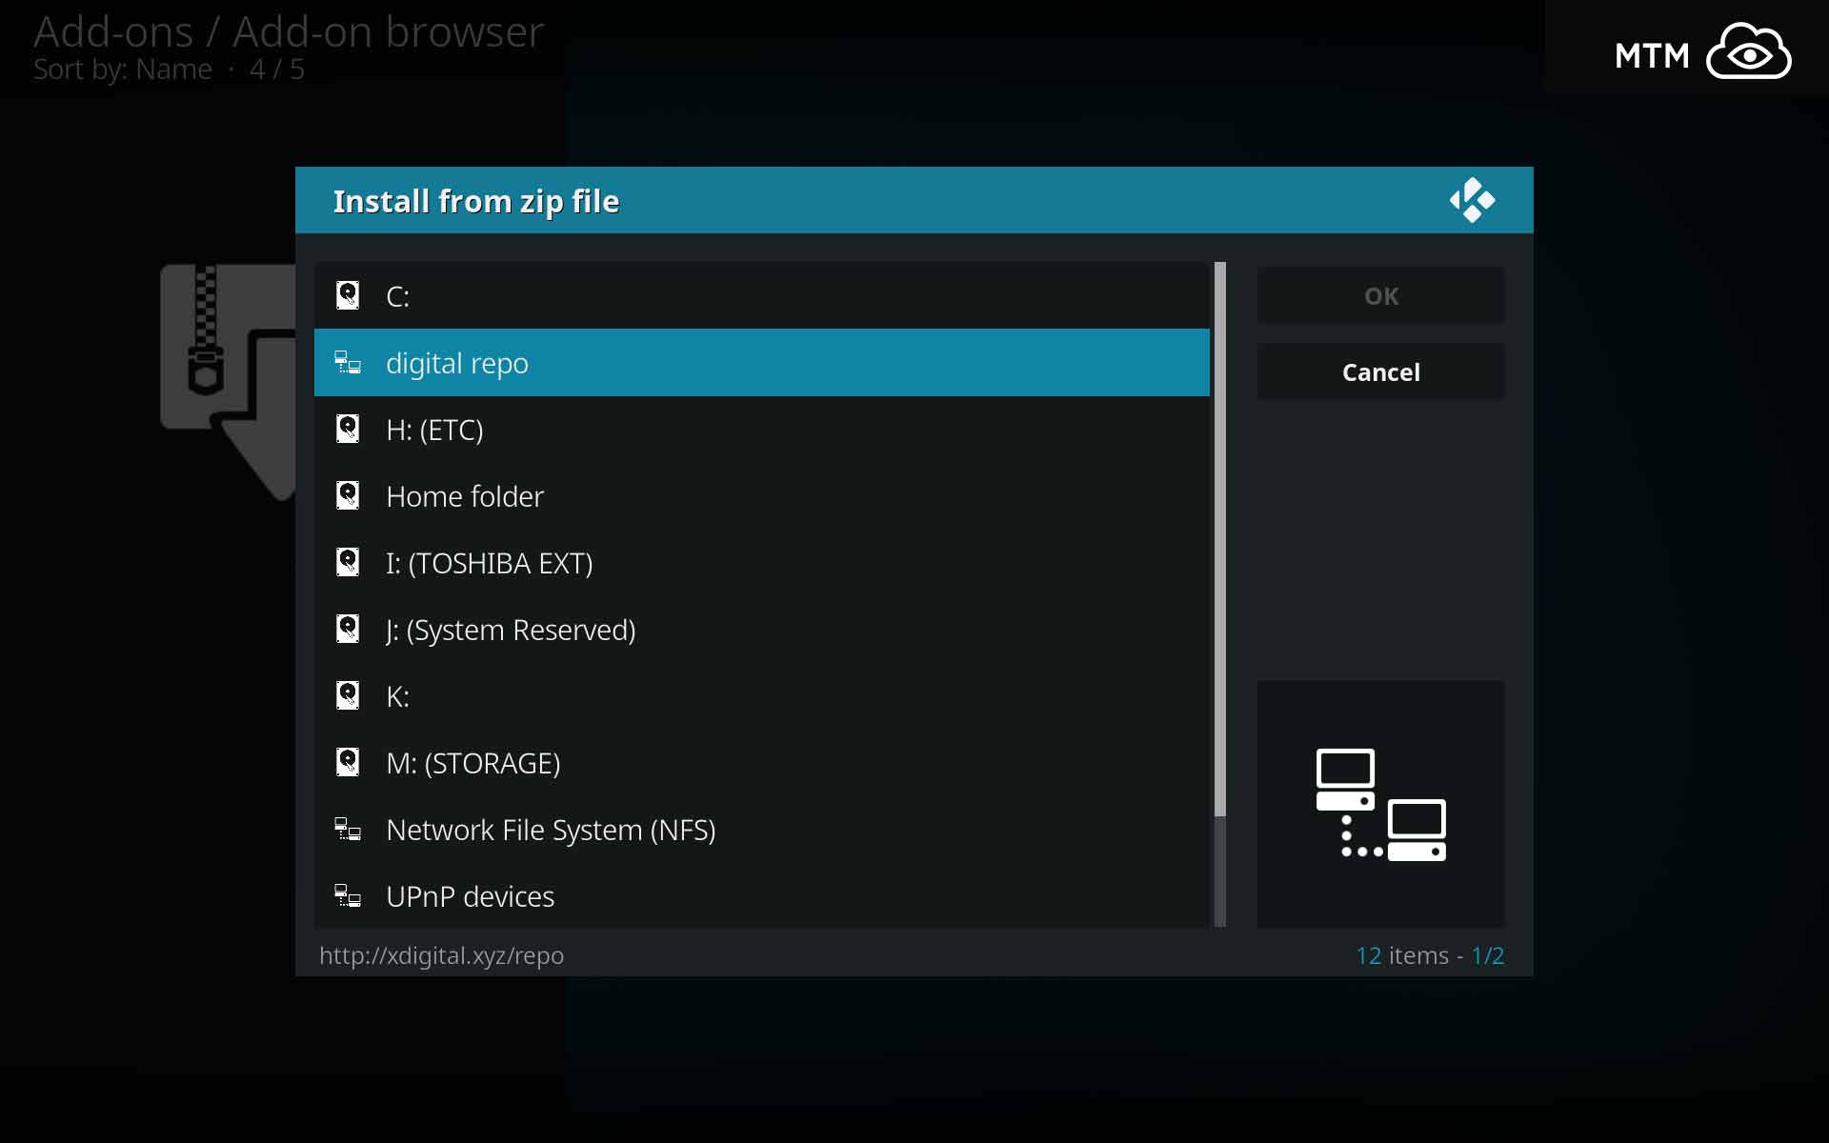Click the Add-ons / Add-on browser heading
This screenshot has width=1829, height=1143.
coord(289,31)
